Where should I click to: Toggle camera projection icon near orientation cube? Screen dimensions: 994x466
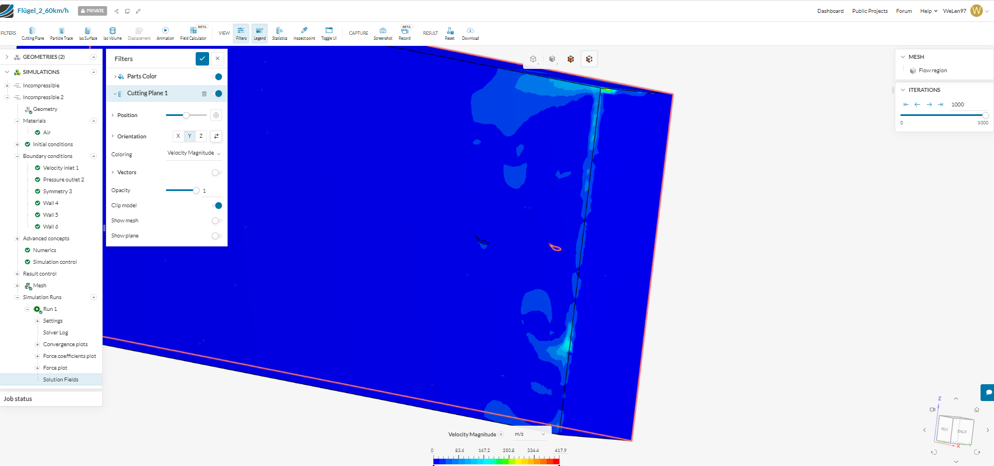(933, 410)
